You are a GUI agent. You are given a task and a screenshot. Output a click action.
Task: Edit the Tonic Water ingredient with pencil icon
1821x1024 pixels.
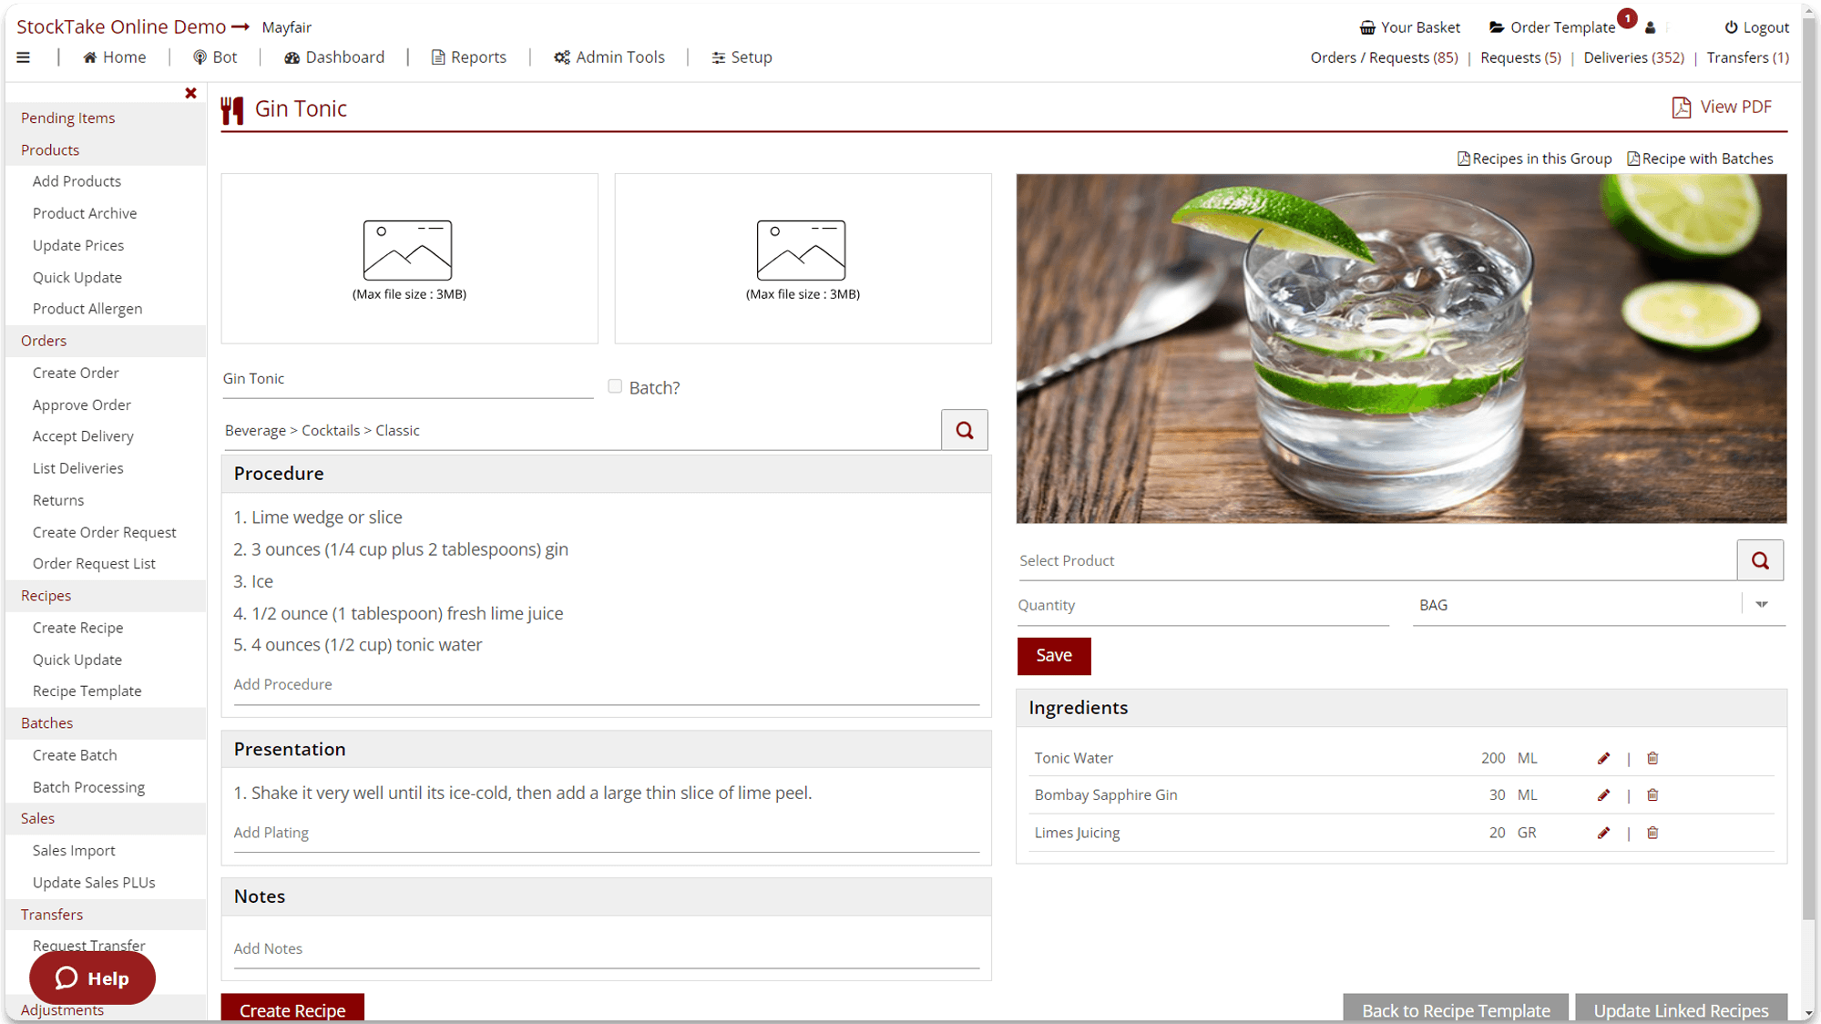[1602, 757]
